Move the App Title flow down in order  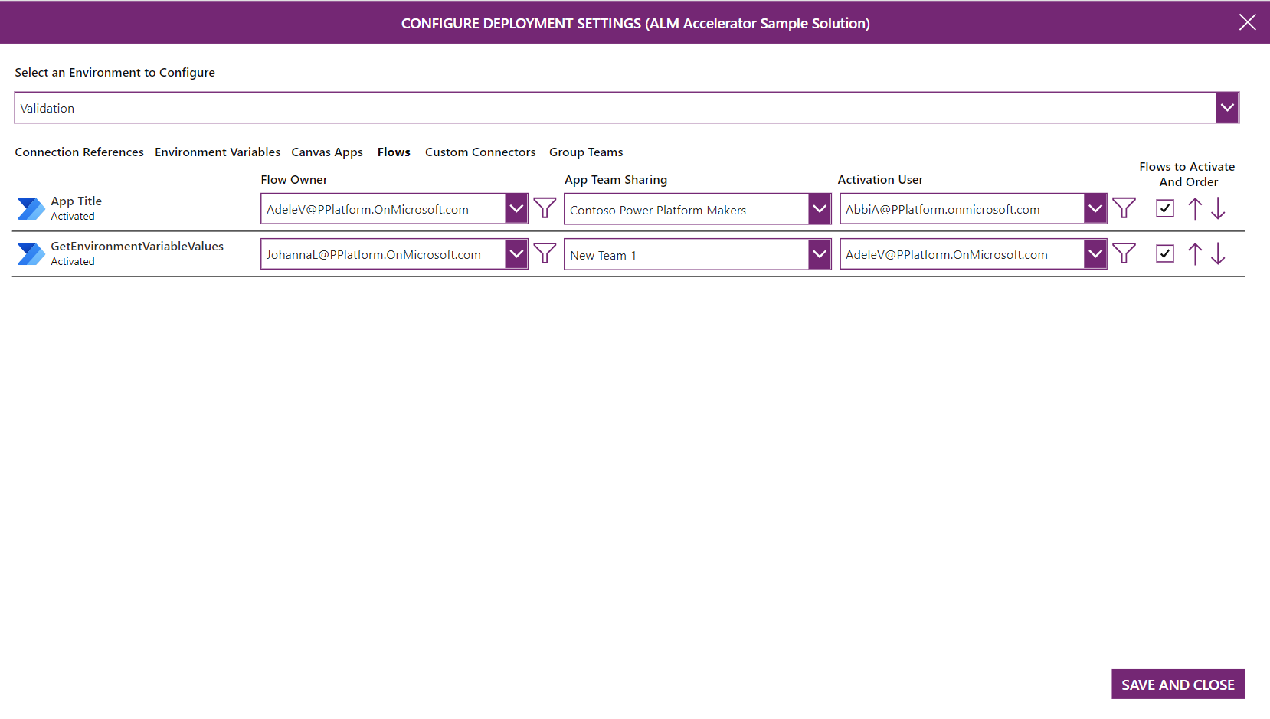tap(1218, 208)
